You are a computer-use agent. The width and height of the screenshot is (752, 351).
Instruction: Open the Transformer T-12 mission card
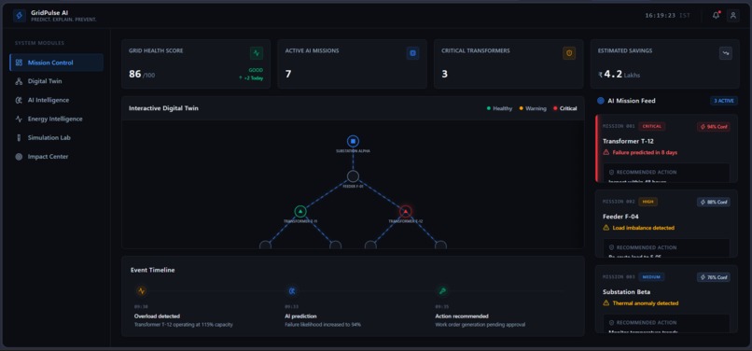click(667, 148)
